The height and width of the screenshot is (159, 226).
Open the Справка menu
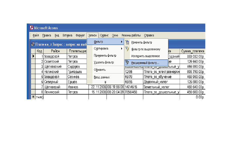point(149,35)
